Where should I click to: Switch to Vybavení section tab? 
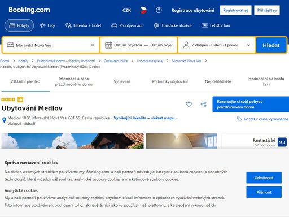[122, 81]
